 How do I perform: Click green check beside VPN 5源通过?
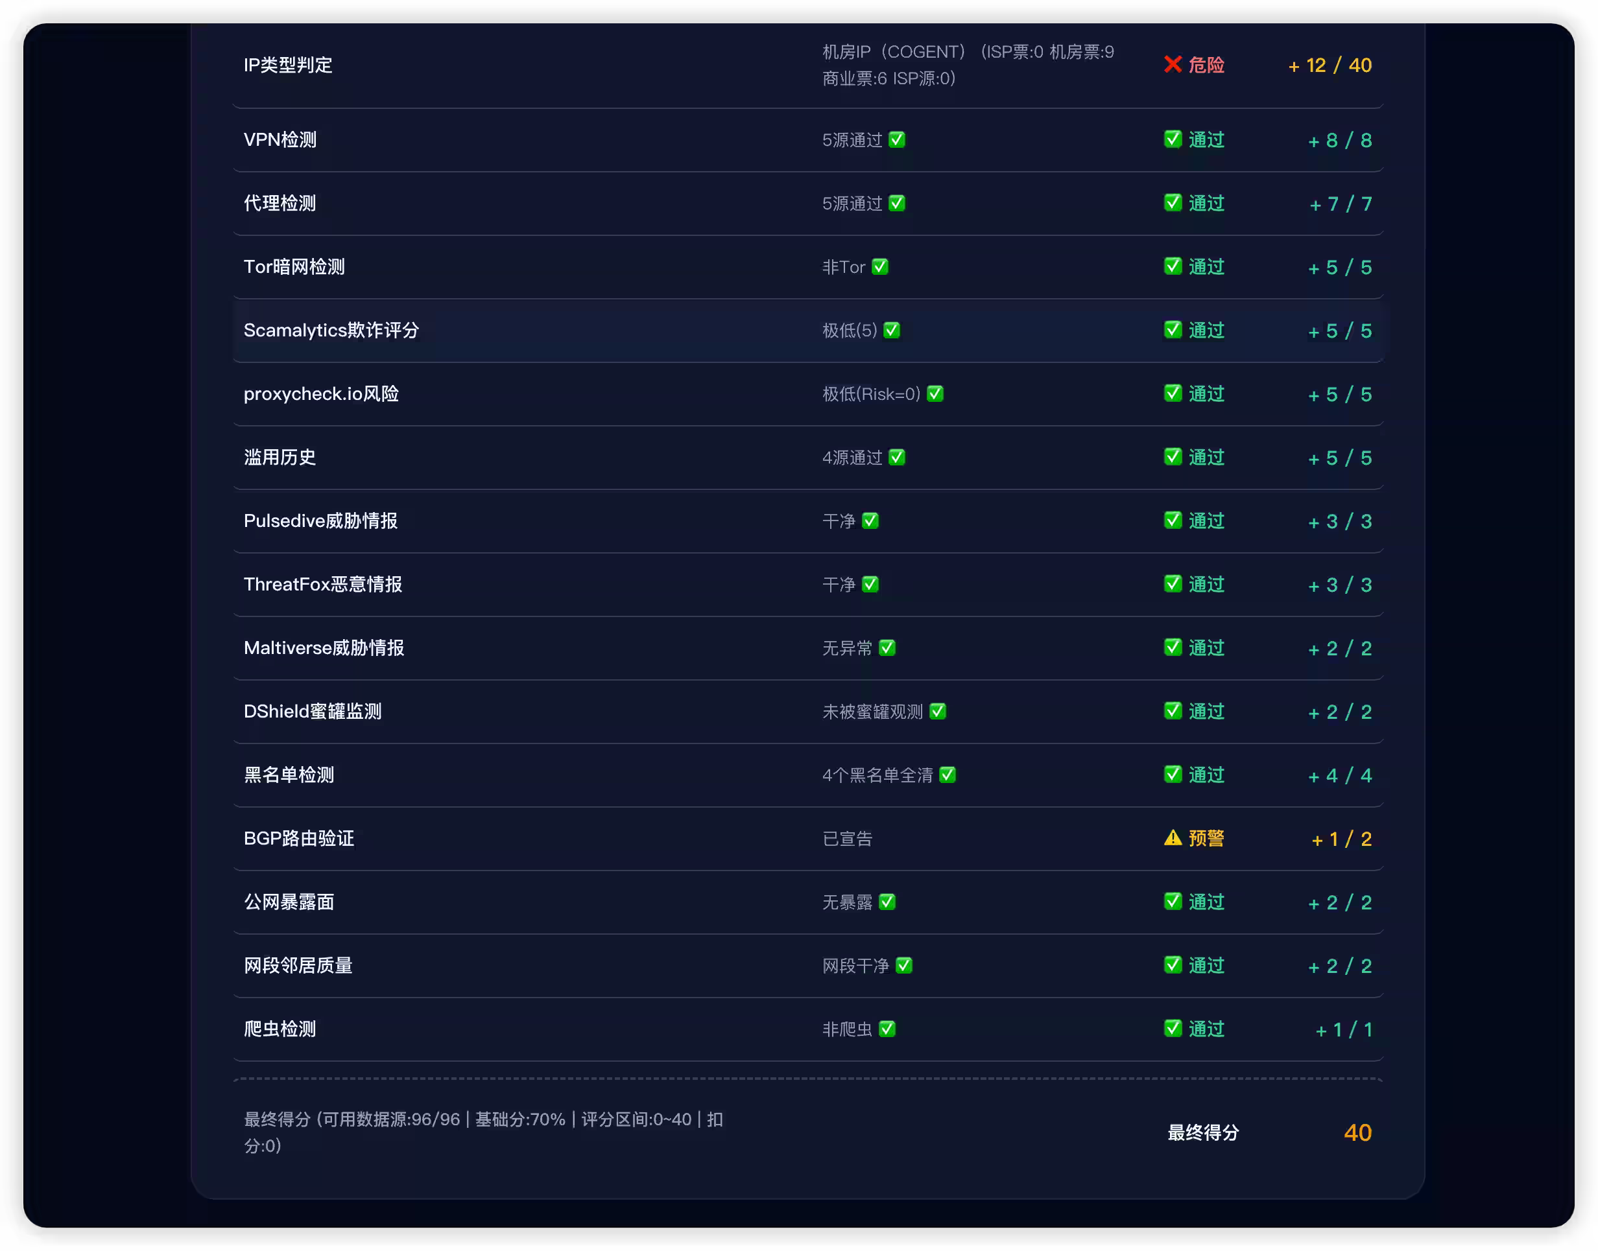pos(896,139)
